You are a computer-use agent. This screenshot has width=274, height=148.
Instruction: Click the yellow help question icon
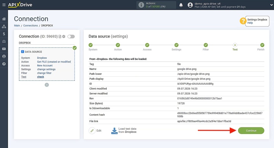[243, 21]
